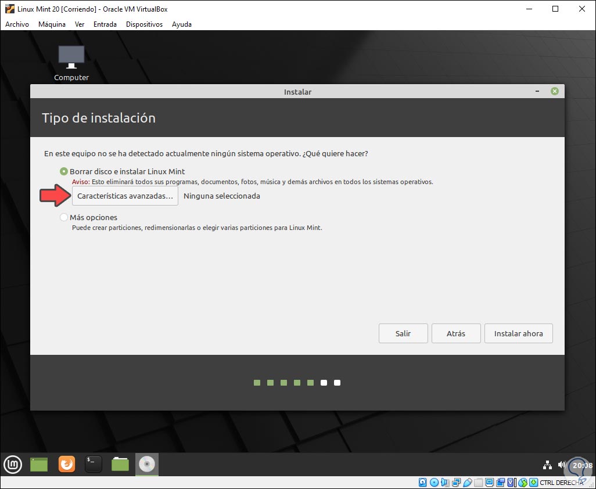Click the Más opciones description about particiones
This screenshot has width=596, height=489.
point(197,228)
